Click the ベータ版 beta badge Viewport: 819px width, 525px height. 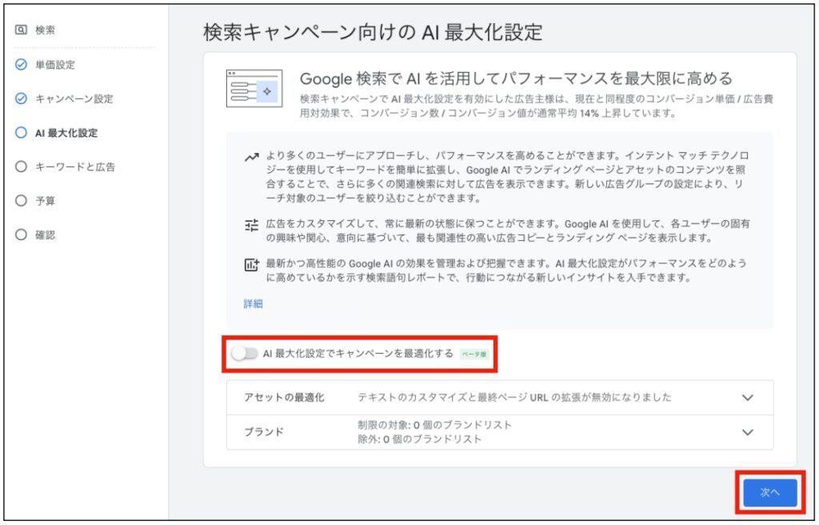474,354
